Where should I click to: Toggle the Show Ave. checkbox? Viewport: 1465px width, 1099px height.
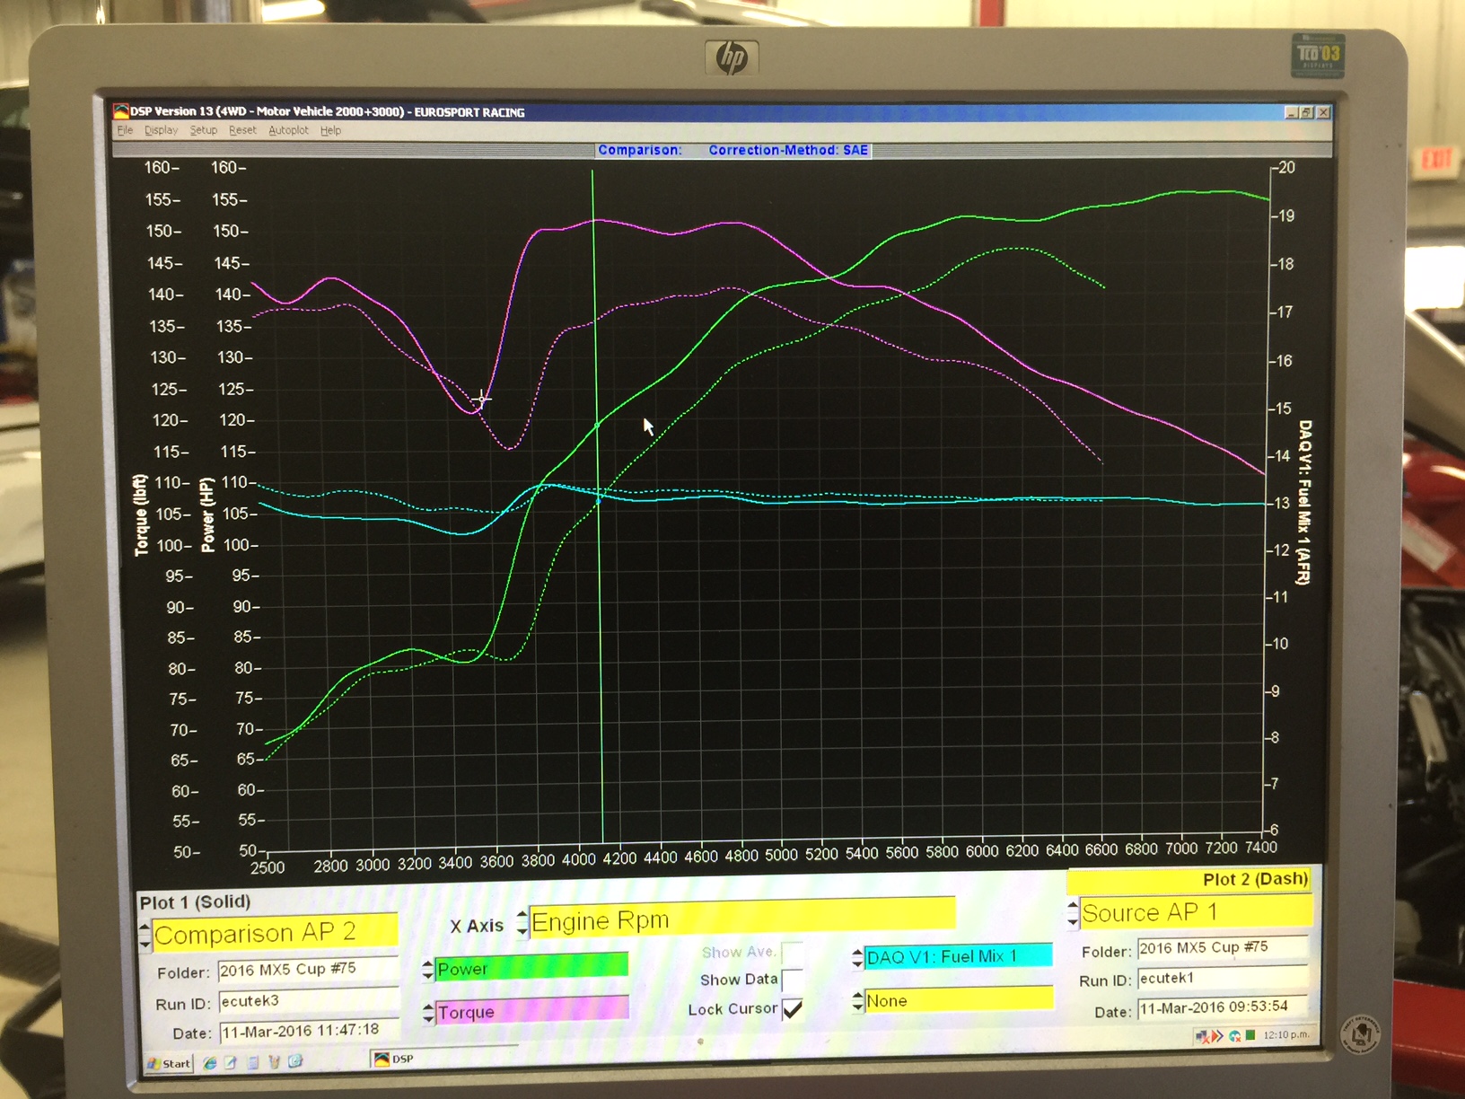[792, 952]
